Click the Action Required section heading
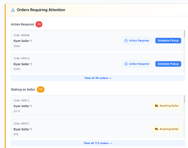Image resolution: width=188 pixels, height=148 pixels. tap(22, 24)
